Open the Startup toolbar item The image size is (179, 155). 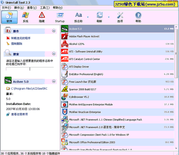click(x=60, y=17)
